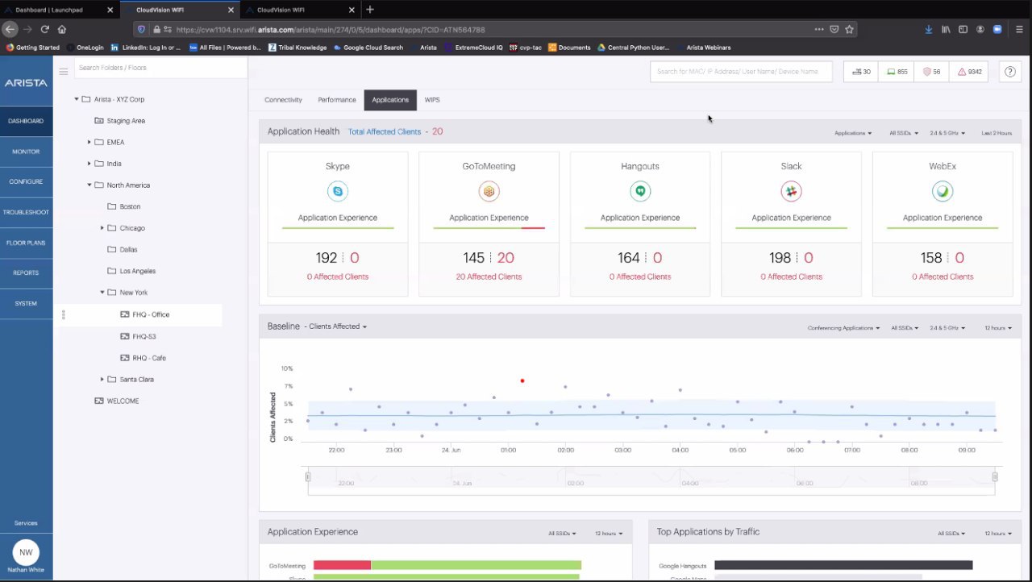Image resolution: width=1032 pixels, height=582 pixels.
Task: Click the Total Affected Clients link
Action: click(x=385, y=131)
